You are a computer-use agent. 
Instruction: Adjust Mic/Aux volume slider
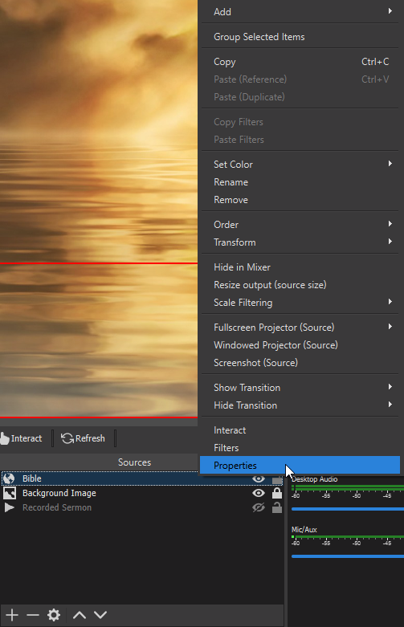coord(347,556)
